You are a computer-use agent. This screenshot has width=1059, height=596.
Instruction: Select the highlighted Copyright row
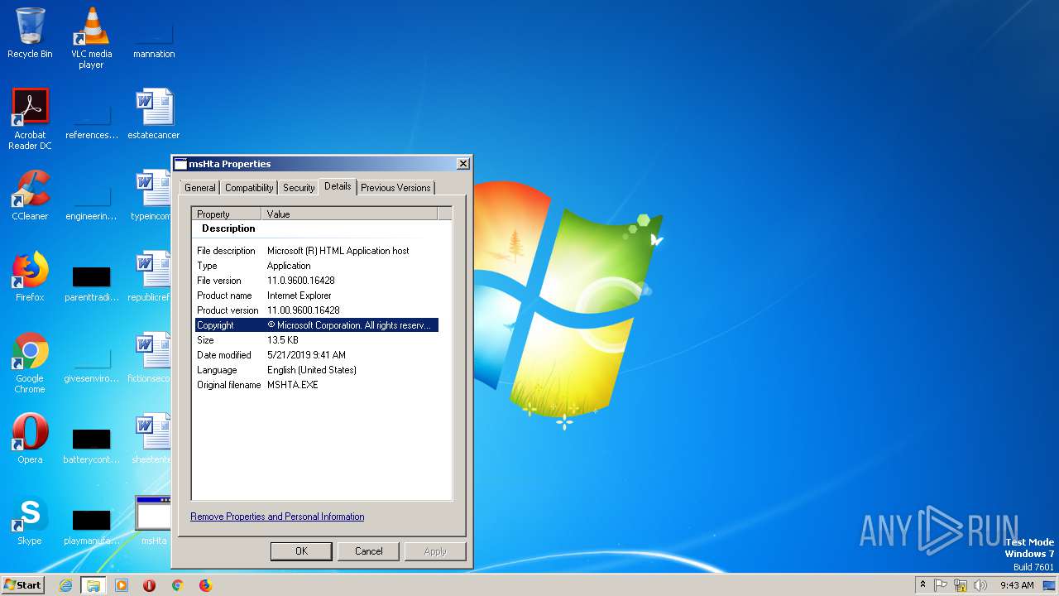[x=317, y=325]
